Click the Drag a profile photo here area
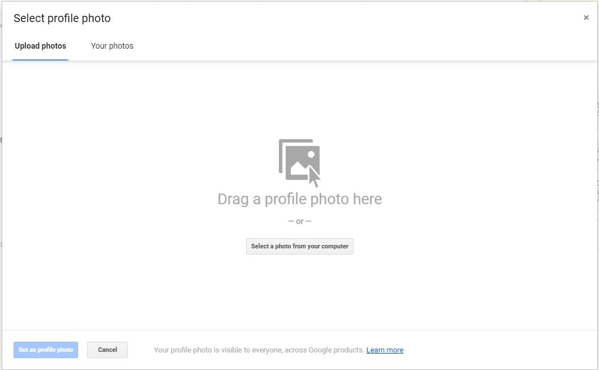Viewport: 599px width, 370px height. coord(300,199)
